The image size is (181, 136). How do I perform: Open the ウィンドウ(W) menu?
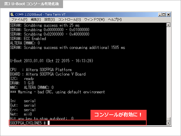pos(94,20)
